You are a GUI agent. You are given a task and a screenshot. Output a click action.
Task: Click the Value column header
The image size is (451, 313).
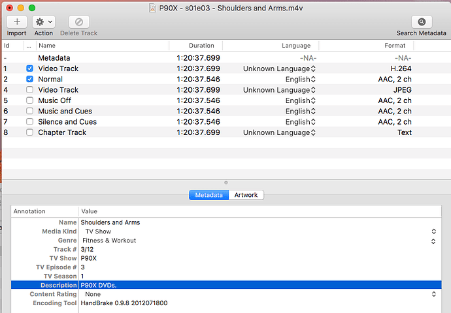point(260,211)
